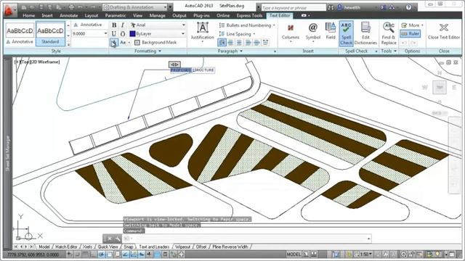Open the Help question mark icon

[x=408, y=7]
